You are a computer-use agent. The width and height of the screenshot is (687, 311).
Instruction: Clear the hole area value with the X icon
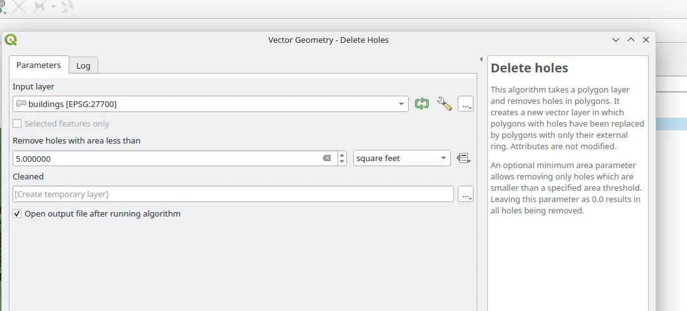point(326,159)
